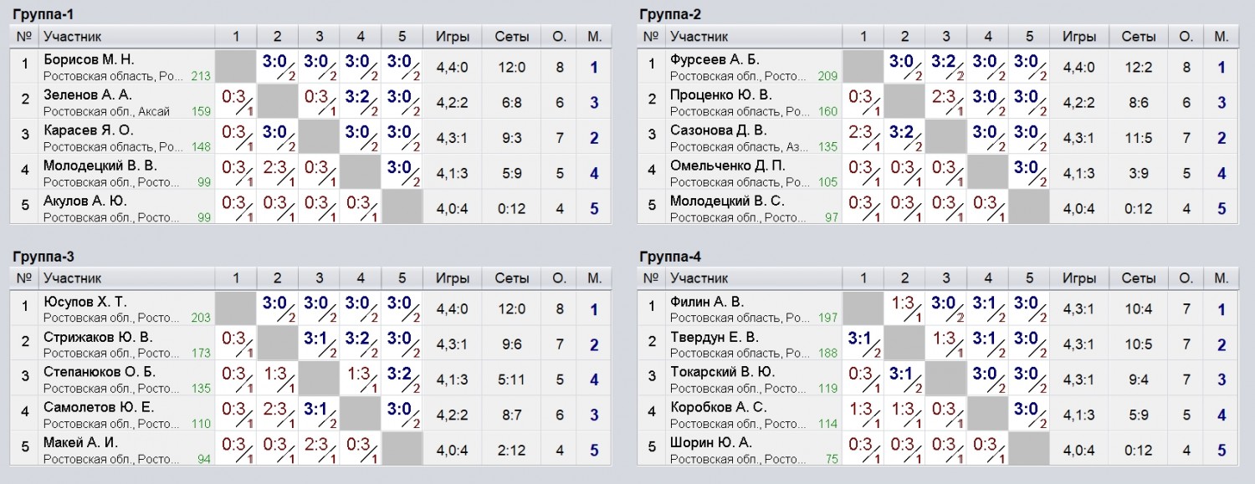Click the Группа-2 table title
Screen dimensions: 1255x484
coord(670,14)
